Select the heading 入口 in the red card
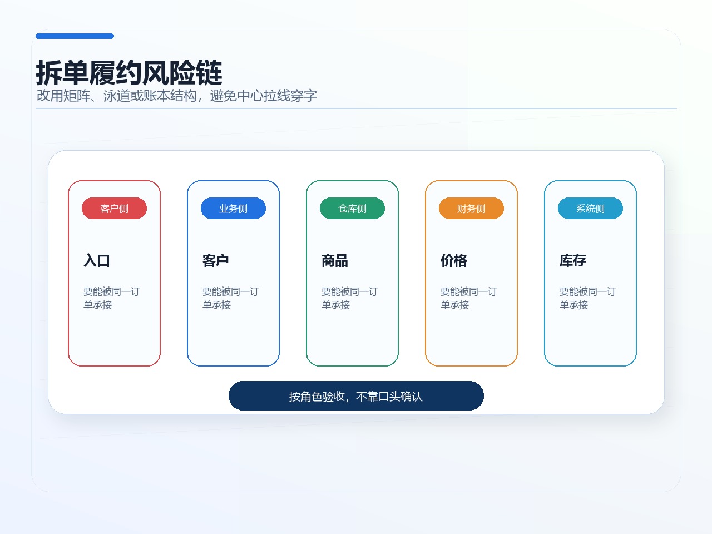 97,260
